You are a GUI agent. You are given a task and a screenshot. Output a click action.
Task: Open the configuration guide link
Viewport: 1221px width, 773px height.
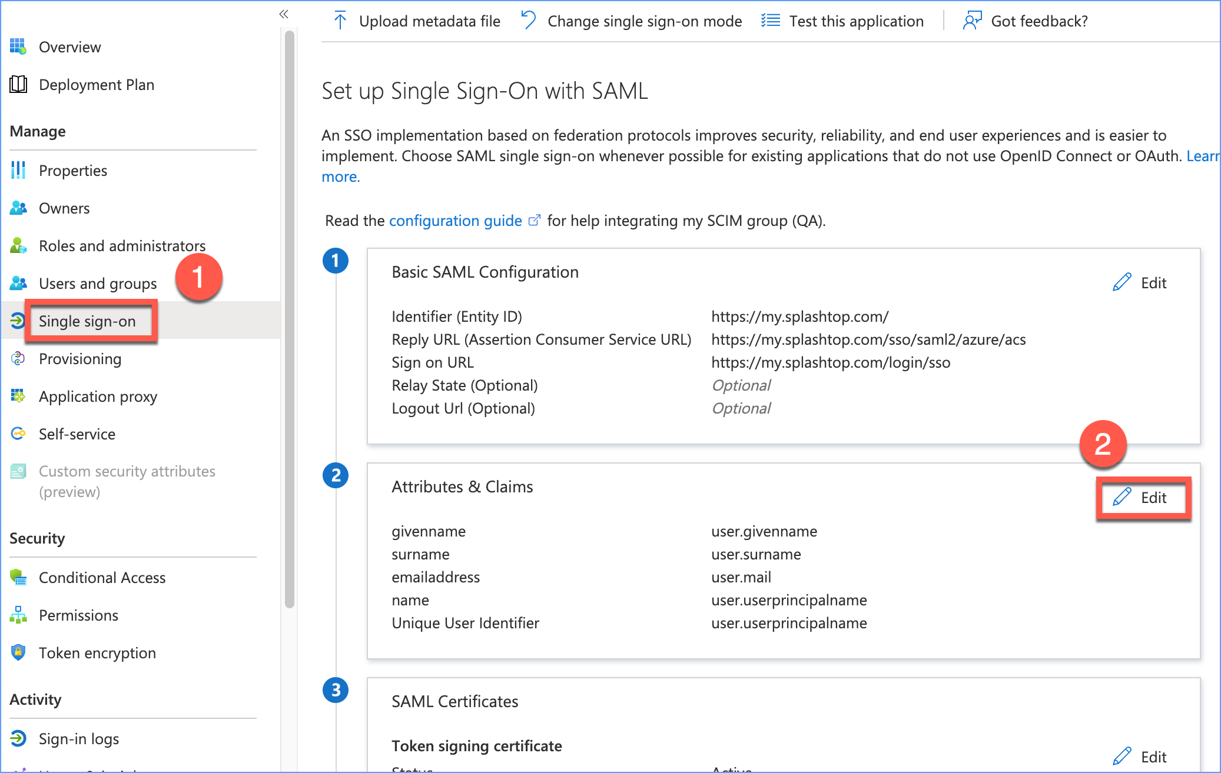[x=455, y=221]
